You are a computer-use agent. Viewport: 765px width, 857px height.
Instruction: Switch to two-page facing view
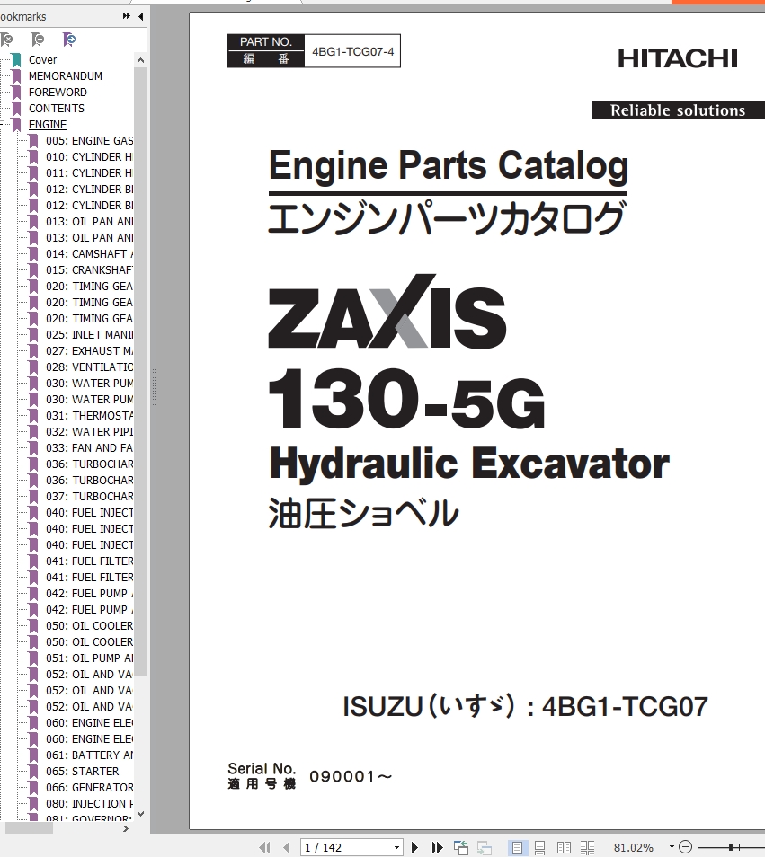564,847
